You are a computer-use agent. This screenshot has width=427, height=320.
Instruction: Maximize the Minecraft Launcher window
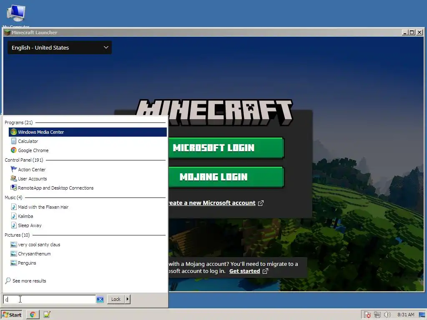point(412,32)
